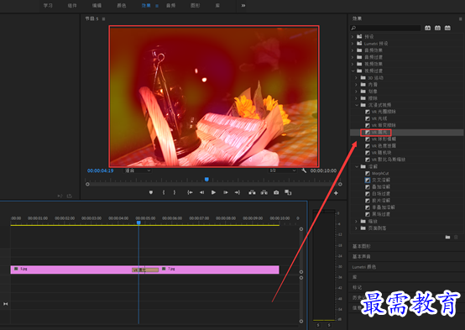The width and height of the screenshot is (465, 330).
Task: Toggle the left Solo S button under audio meter
Action: tap(318, 325)
